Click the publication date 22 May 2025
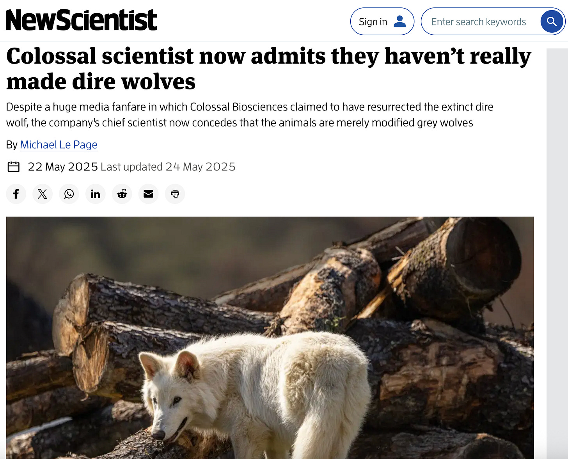This screenshot has height=459, width=568. click(63, 167)
